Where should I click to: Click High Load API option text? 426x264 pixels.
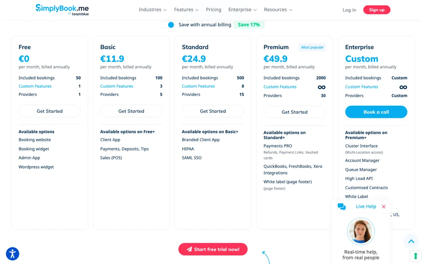359,179
